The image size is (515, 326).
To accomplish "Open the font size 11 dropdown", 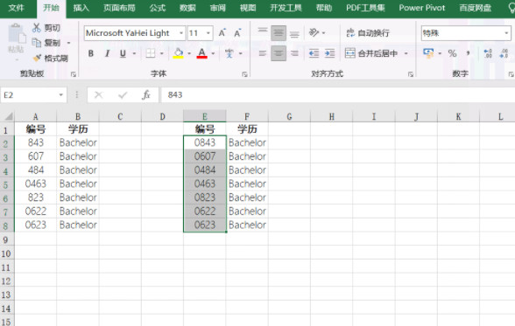I will coord(208,33).
